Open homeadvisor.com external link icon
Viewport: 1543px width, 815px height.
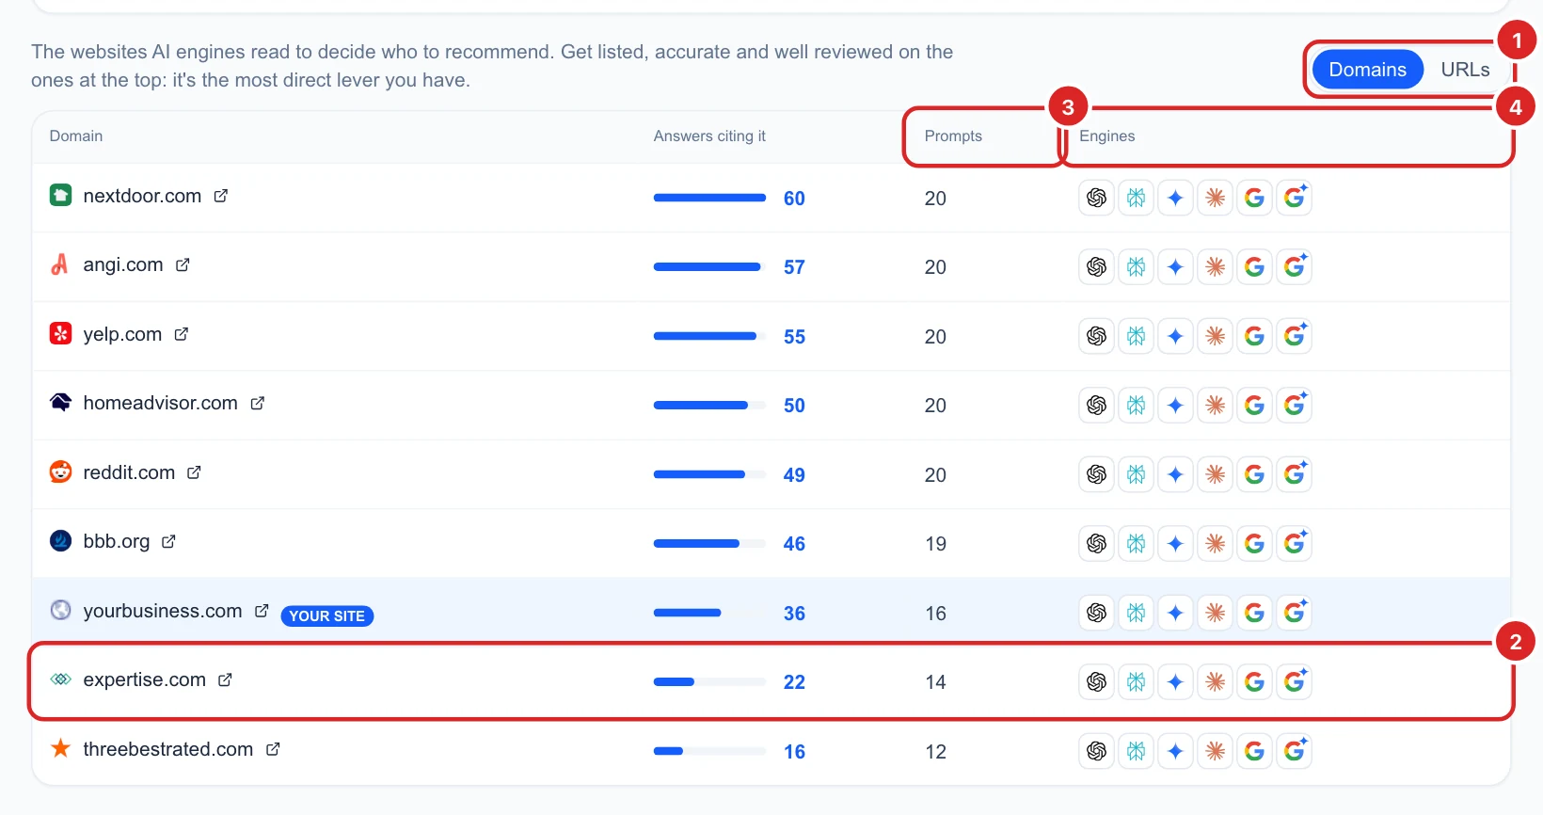point(258,403)
